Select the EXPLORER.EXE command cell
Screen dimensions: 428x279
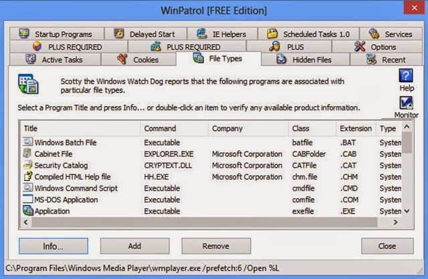[x=169, y=154]
